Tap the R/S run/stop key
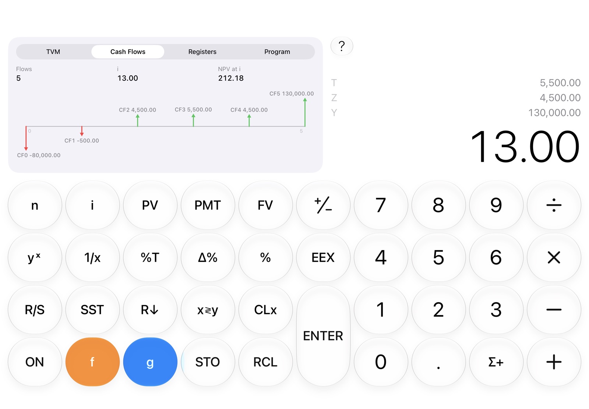The image size is (589, 409). point(35,310)
